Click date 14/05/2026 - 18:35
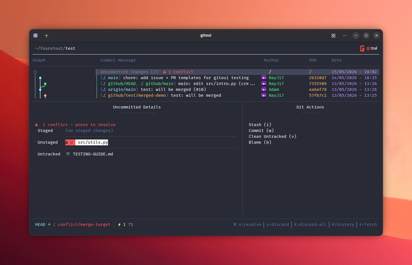Image resolution: width=412 pixels, height=265 pixels. pyautogui.click(x=354, y=78)
